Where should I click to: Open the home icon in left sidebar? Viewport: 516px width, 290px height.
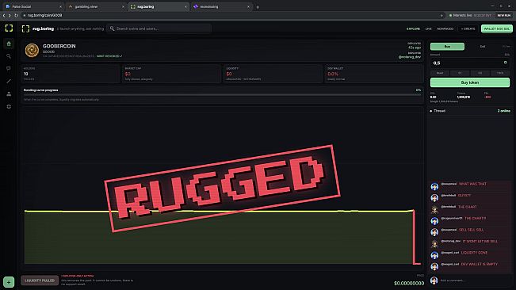point(9,44)
